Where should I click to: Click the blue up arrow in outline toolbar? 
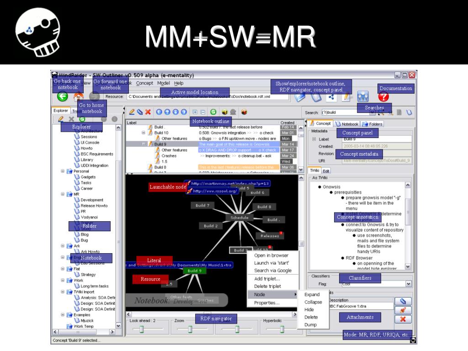coord(167,112)
